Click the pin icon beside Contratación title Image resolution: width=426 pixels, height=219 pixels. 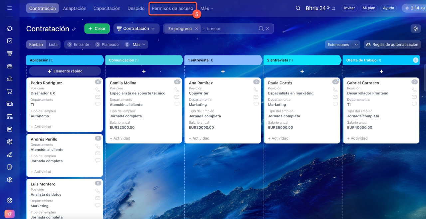point(74,29)
